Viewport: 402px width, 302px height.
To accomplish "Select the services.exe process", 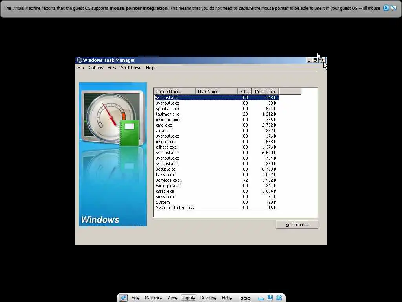I will point(217,180).
